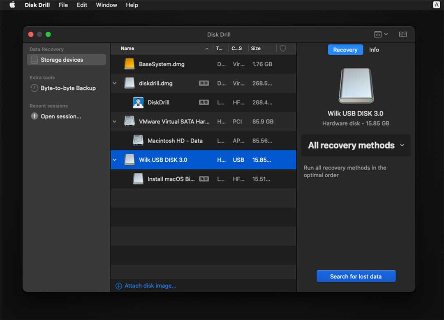The width and height of the screenshot is (444, 320).
Task: Open the Window menu
Action: point(106,5)
